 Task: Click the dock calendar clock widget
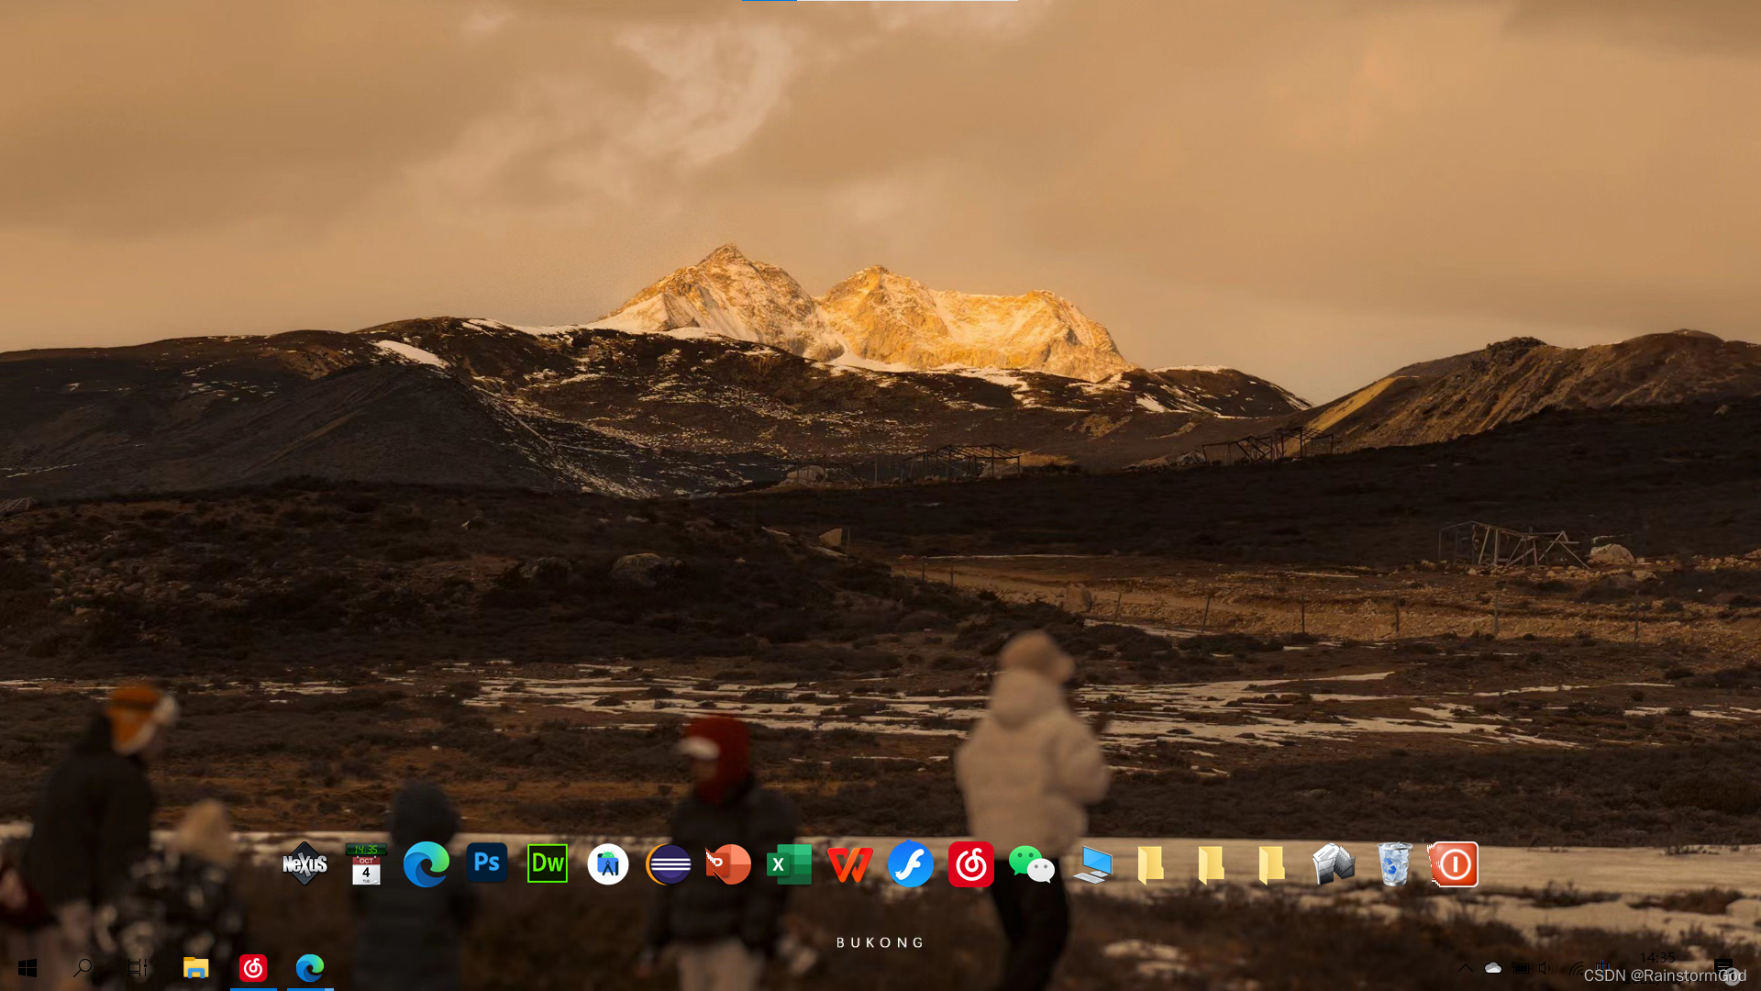pyautogui.click(x=366, y=864)
